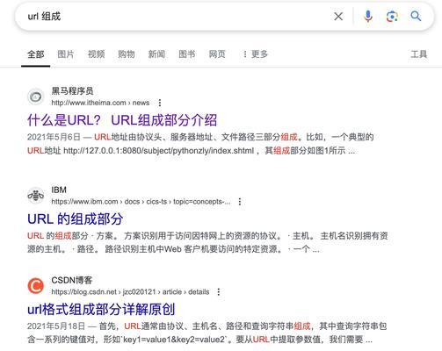Open the CSDN博客 orange favicon
The width and height of the screenshot is (442, 351).
36,286
